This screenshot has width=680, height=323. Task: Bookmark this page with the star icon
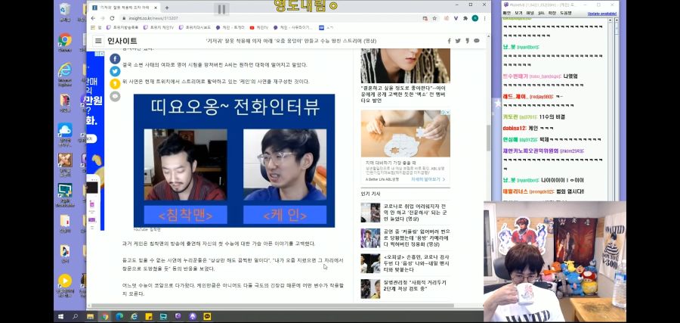click(434, 18)
